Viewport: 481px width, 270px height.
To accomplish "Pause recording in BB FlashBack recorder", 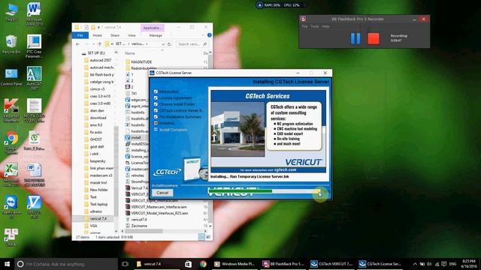I will click(x=355, y=38).
